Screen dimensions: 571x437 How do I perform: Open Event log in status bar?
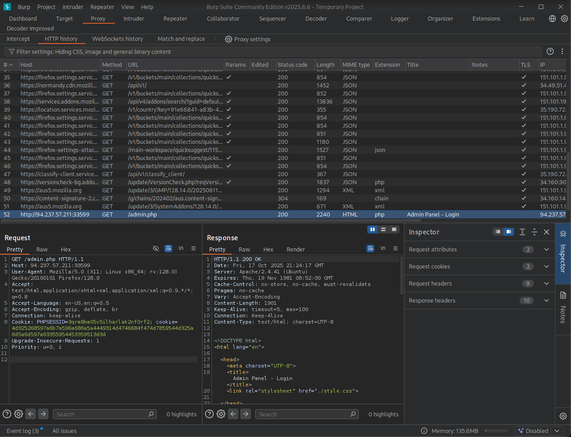(23, 431)
